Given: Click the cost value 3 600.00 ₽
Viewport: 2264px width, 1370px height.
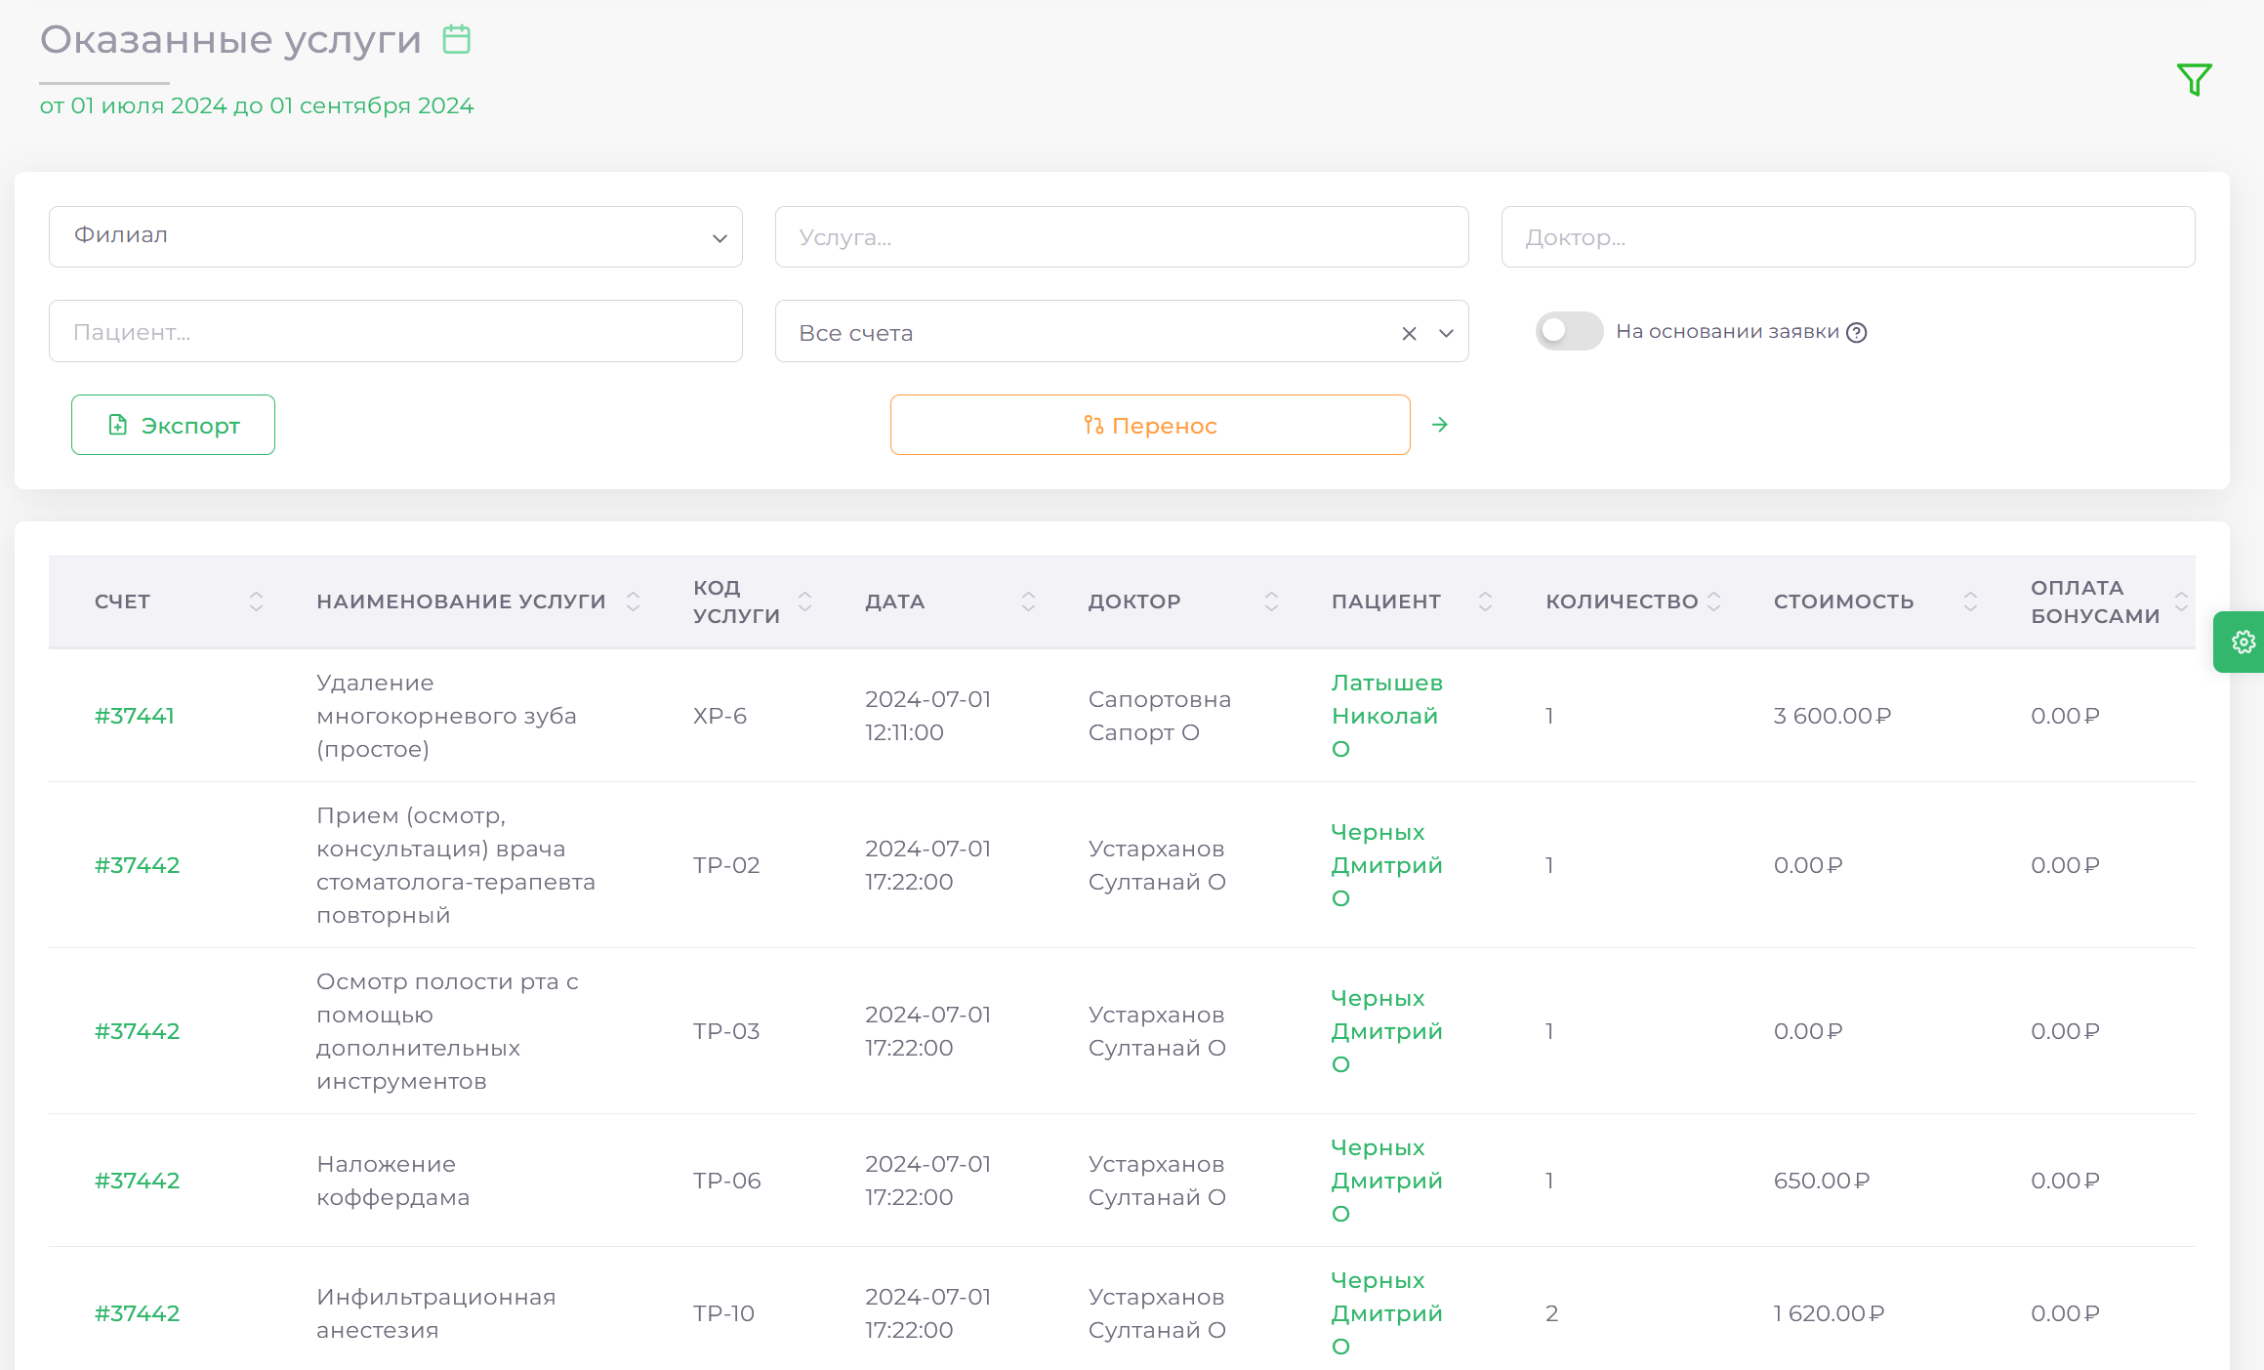Looking at the screenshot, I should tap(1832, 716).
